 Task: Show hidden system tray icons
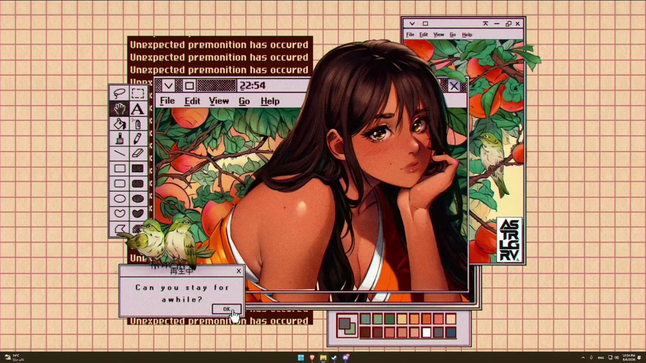583,358
